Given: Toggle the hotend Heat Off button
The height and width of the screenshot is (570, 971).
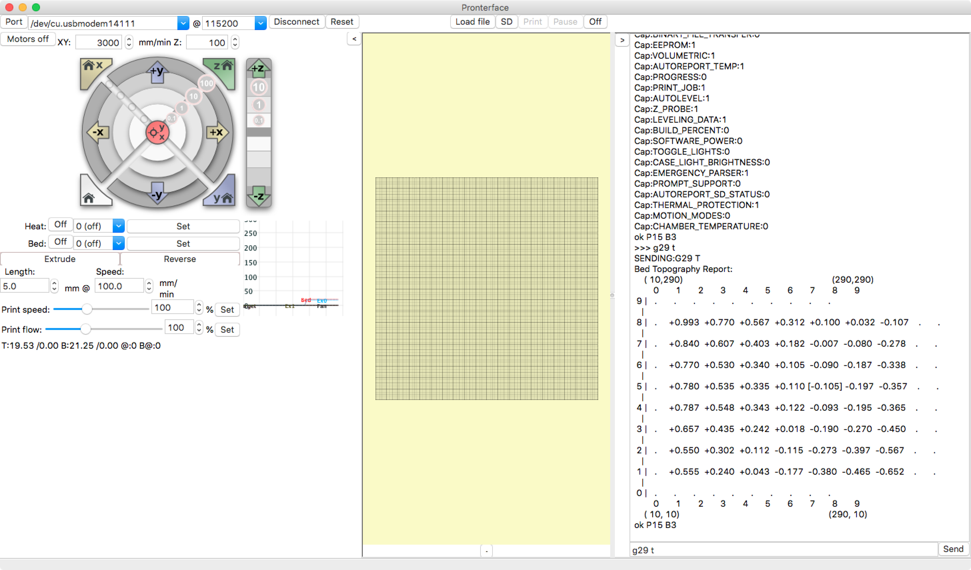Looking at the screenshot, I should [x=60, y=225].
